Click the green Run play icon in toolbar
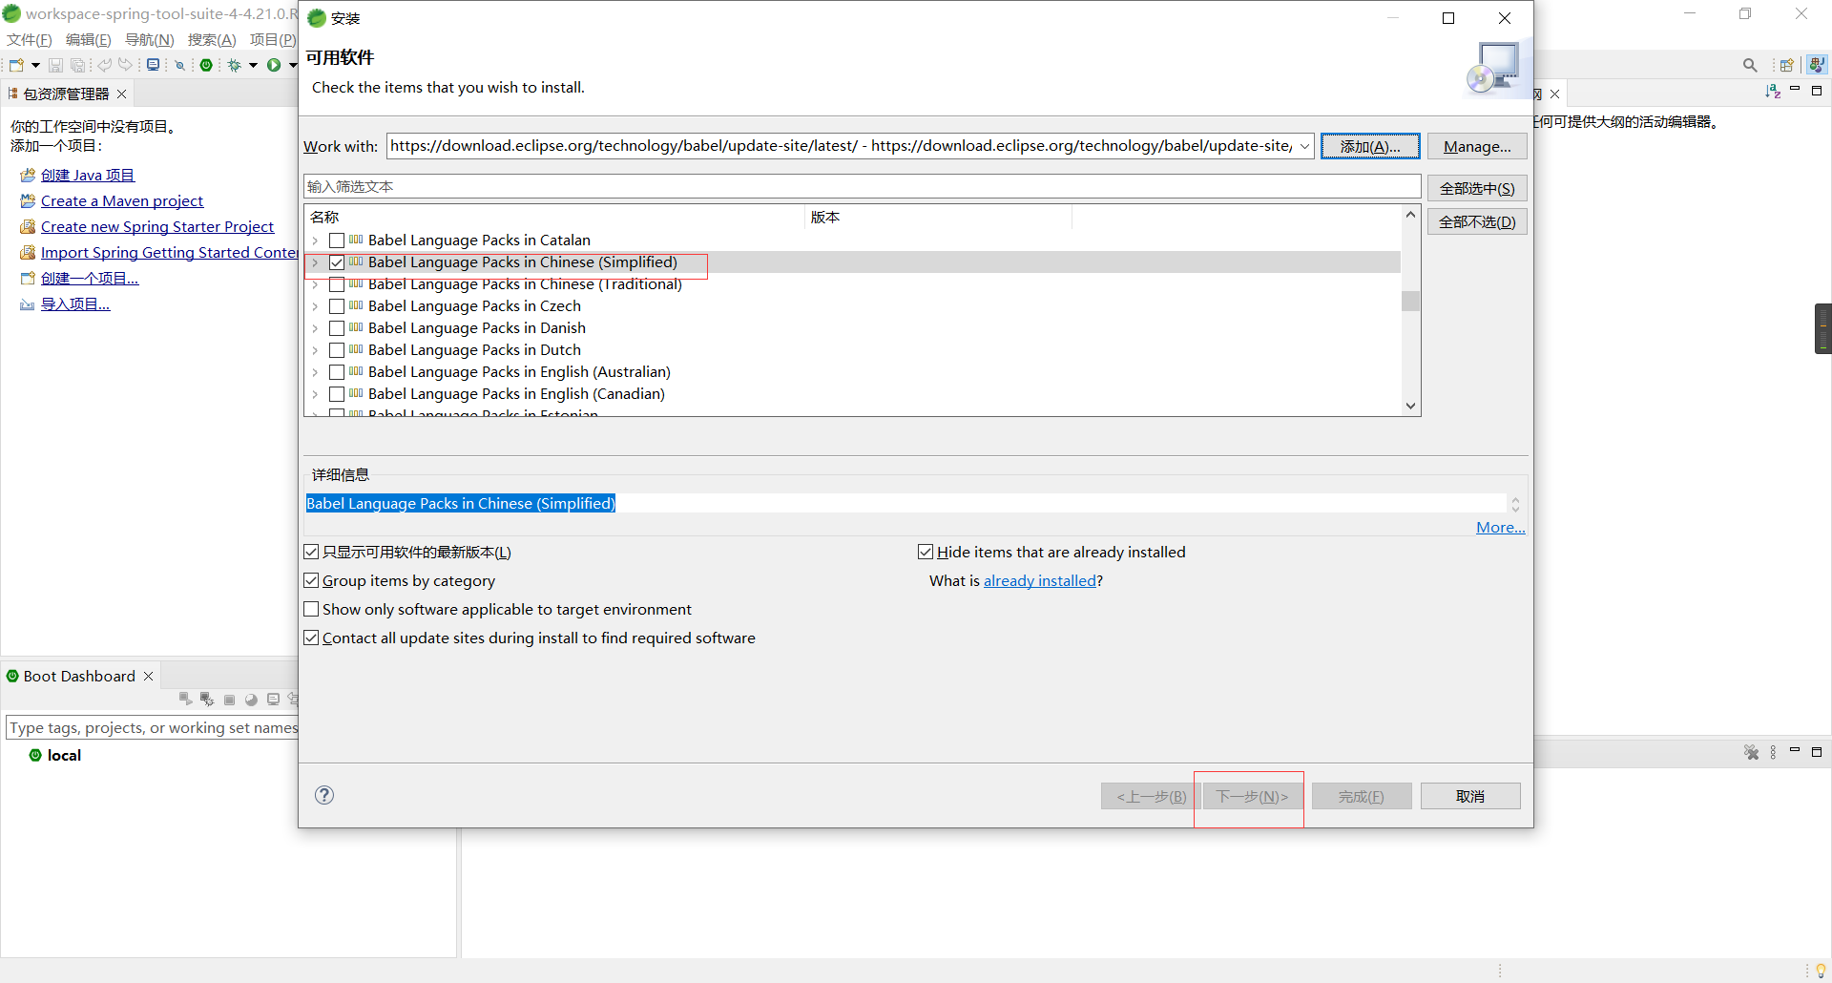 point(274,65)
